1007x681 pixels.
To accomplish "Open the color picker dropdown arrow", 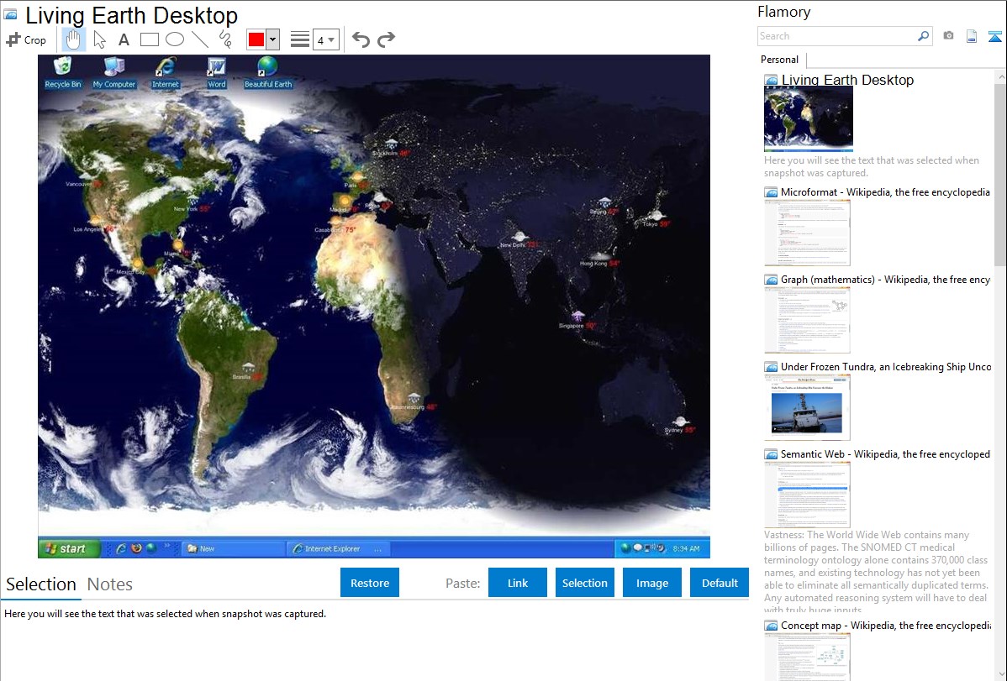I will (273, 39).
